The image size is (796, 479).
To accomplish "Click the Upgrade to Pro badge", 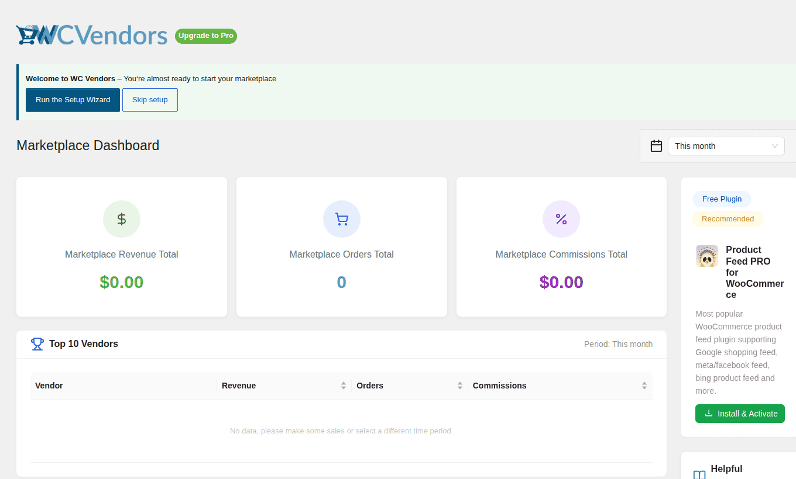I will [x=206, y=36].
